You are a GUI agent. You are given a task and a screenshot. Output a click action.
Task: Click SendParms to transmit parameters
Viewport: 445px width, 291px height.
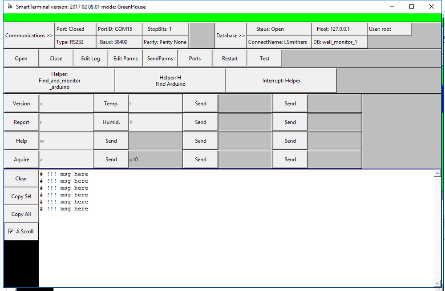(x=160, y=58)
